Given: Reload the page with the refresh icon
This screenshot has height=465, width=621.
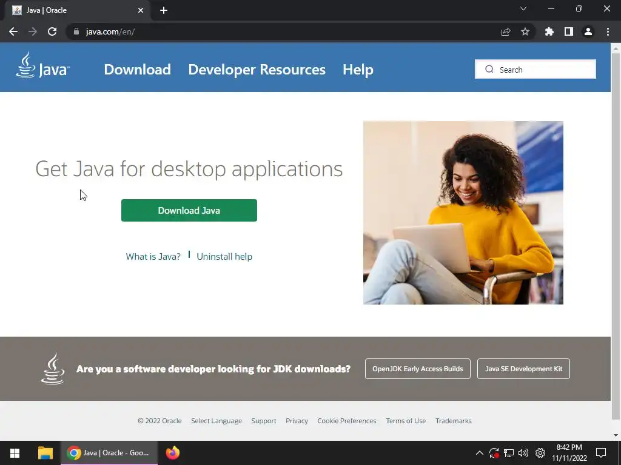Looking at the screenshot, I should pos(52,31).
